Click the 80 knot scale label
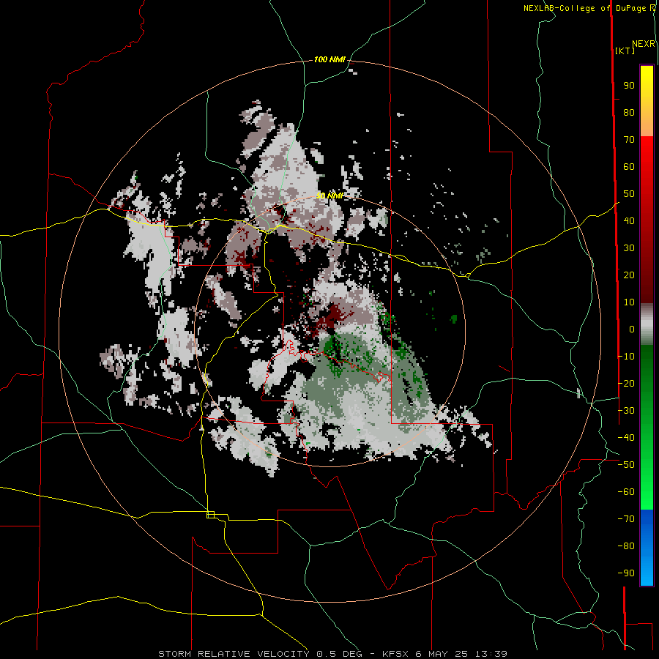The image size is (659, 659). click(x=629, y=113)
